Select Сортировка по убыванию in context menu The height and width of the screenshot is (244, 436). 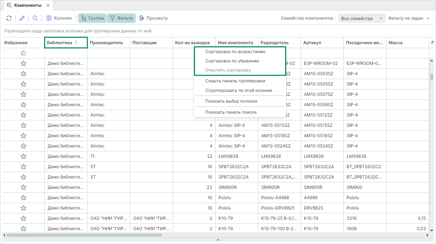[x=232, y=61]
